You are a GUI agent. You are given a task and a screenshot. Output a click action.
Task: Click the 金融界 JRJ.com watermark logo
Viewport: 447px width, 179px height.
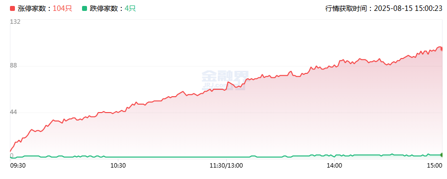click(225, 80)
